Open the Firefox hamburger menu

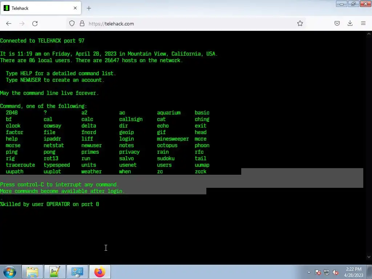[363, 23]
